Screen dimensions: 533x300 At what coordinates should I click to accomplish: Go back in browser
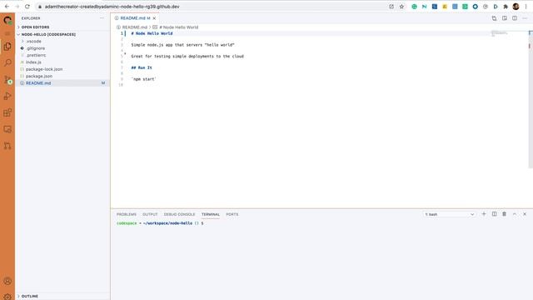click(x=7, y=7)
